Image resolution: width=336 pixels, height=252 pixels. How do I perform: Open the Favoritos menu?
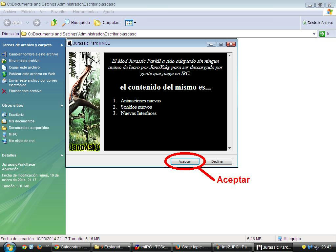[x=59, y=12]
